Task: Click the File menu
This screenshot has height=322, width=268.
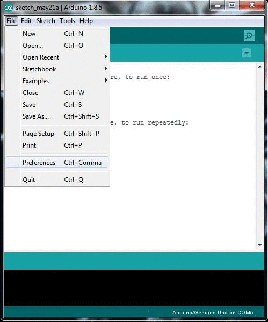Action: 11,21
